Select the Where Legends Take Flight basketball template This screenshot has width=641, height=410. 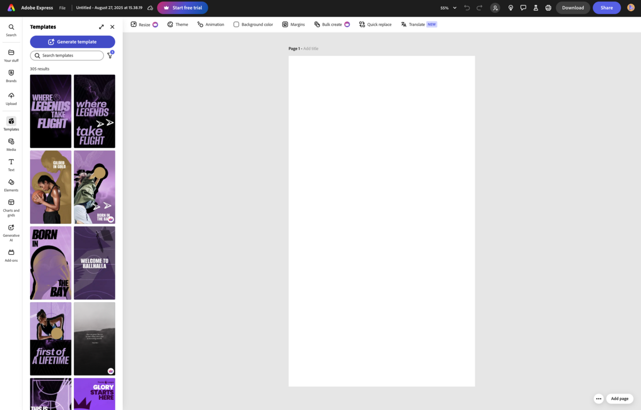click(x=51, y=111)
